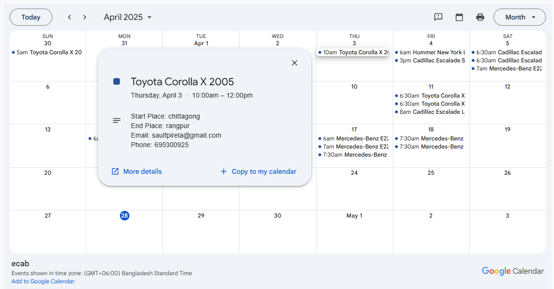The width and height of the screenshot is (554, 289).
Task: Click the date May 1
Action: [355, 216]
